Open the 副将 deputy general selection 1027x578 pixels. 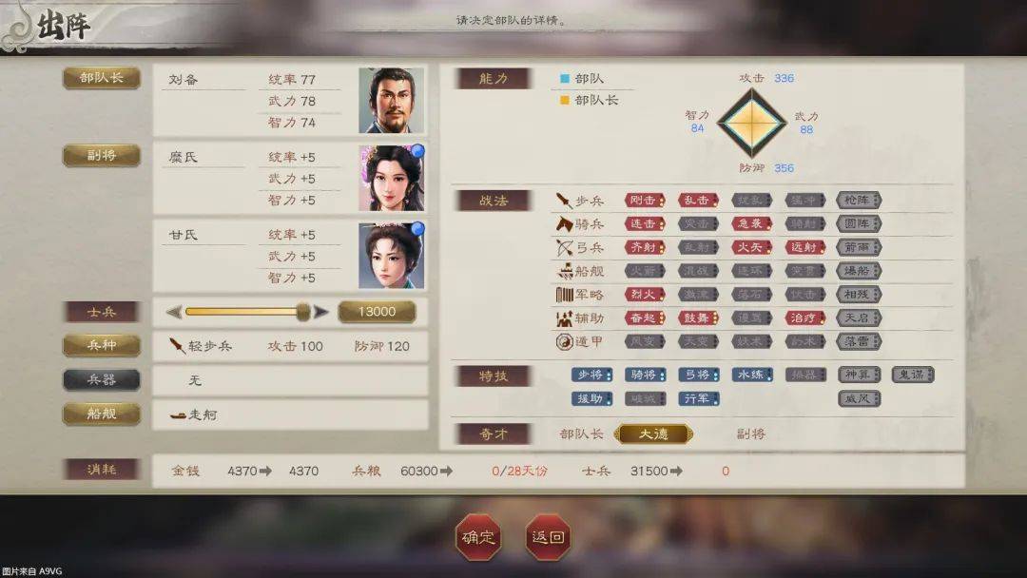(x=102, y=155)
